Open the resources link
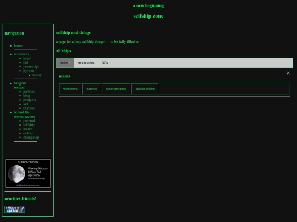Screen dimensions: 297x222 pos(21,54)
